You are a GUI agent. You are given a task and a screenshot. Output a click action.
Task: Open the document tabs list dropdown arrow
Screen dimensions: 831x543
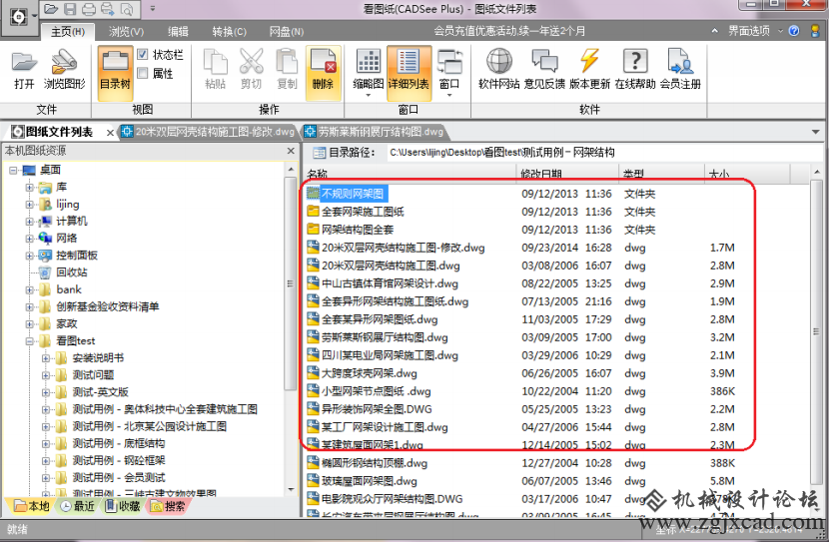click(815, 132)
